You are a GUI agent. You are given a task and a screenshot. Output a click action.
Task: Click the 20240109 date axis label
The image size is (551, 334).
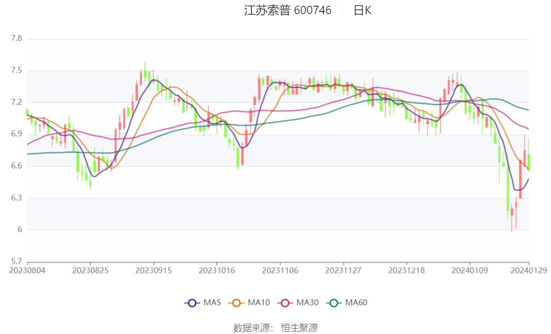point(470,270)
